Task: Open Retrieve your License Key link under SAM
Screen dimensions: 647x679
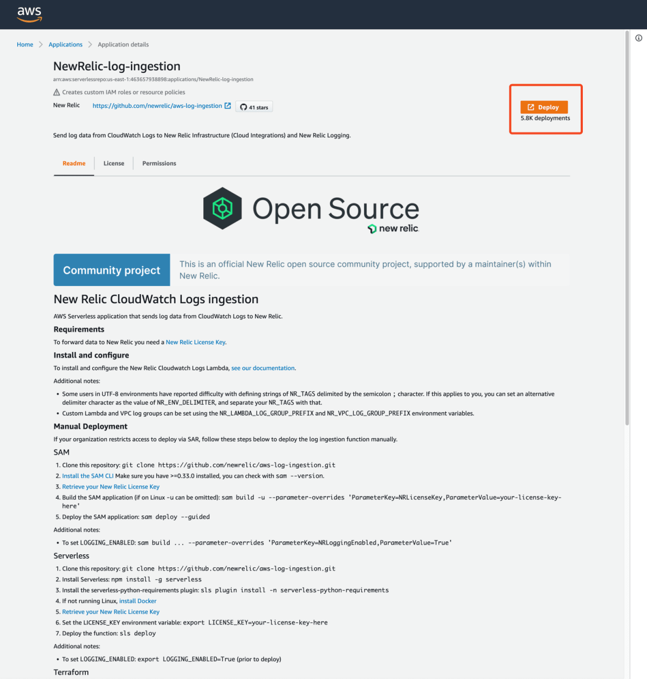Action: 111,487
